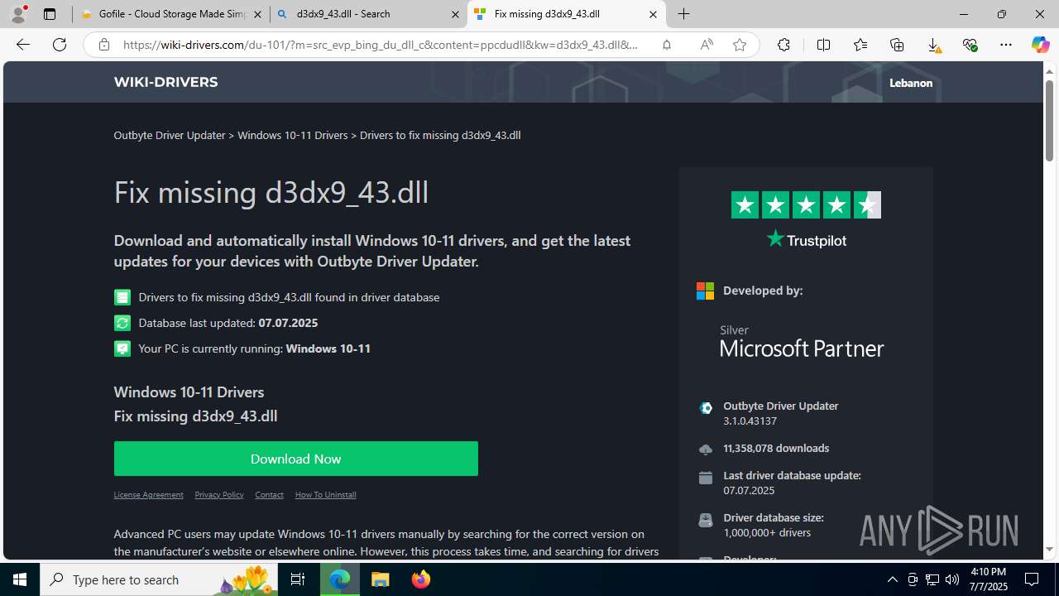Click the scrollbar down arrow
The image size is (1059, 596).
[x=1049, y=550]
